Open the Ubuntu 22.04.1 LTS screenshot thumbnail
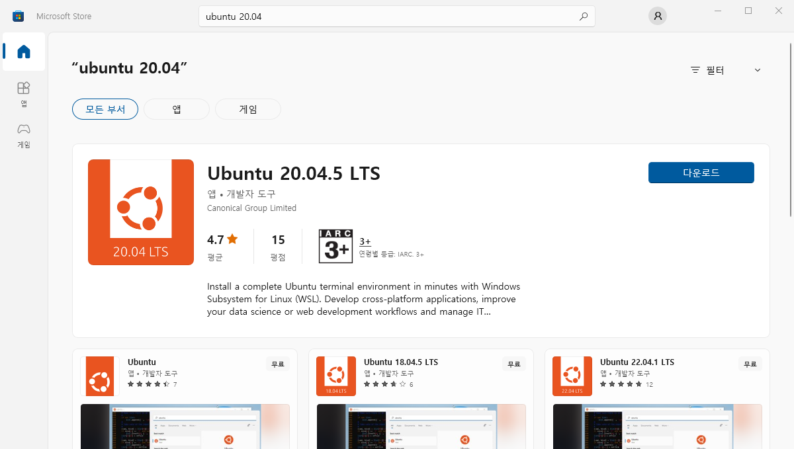Viewport: 794px width, 449px height. [658, 427]
